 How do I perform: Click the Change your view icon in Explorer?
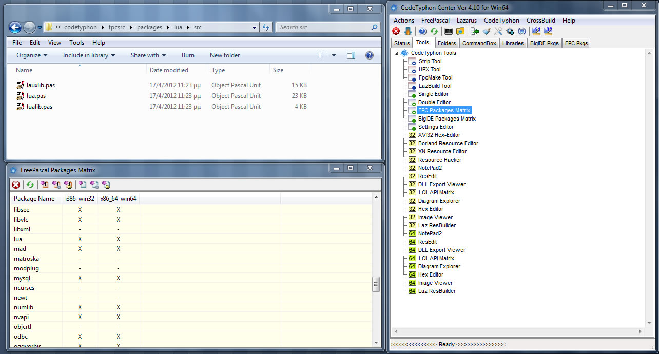[x=323, y=55]
